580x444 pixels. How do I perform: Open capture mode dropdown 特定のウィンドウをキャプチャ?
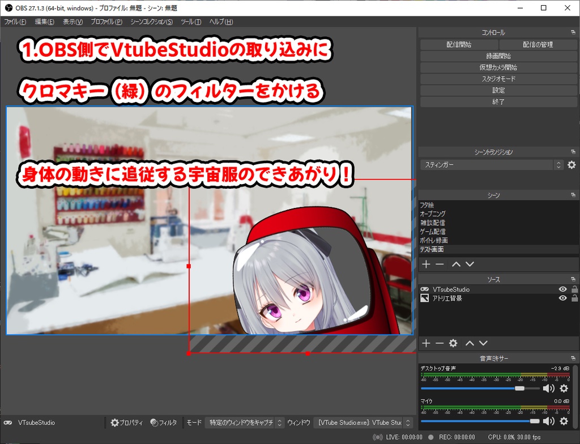click(x=245, y=422)
